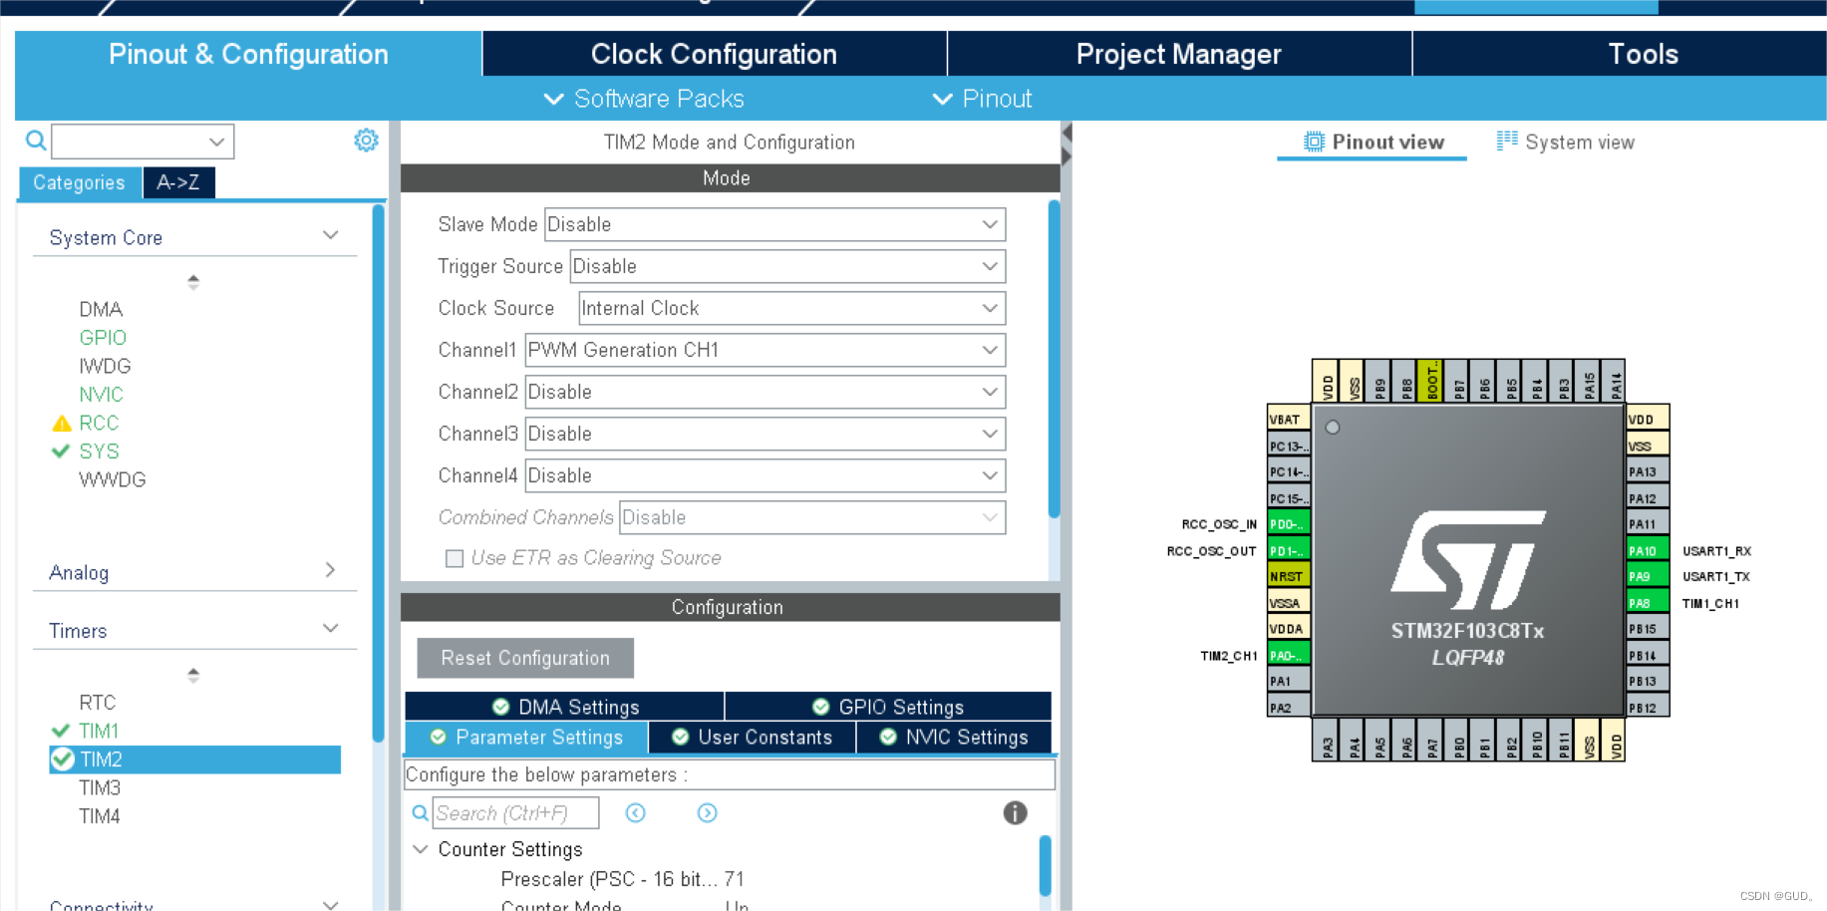Open the Slave Mode dropdown

pyautogui.click(x=774, y=224)
